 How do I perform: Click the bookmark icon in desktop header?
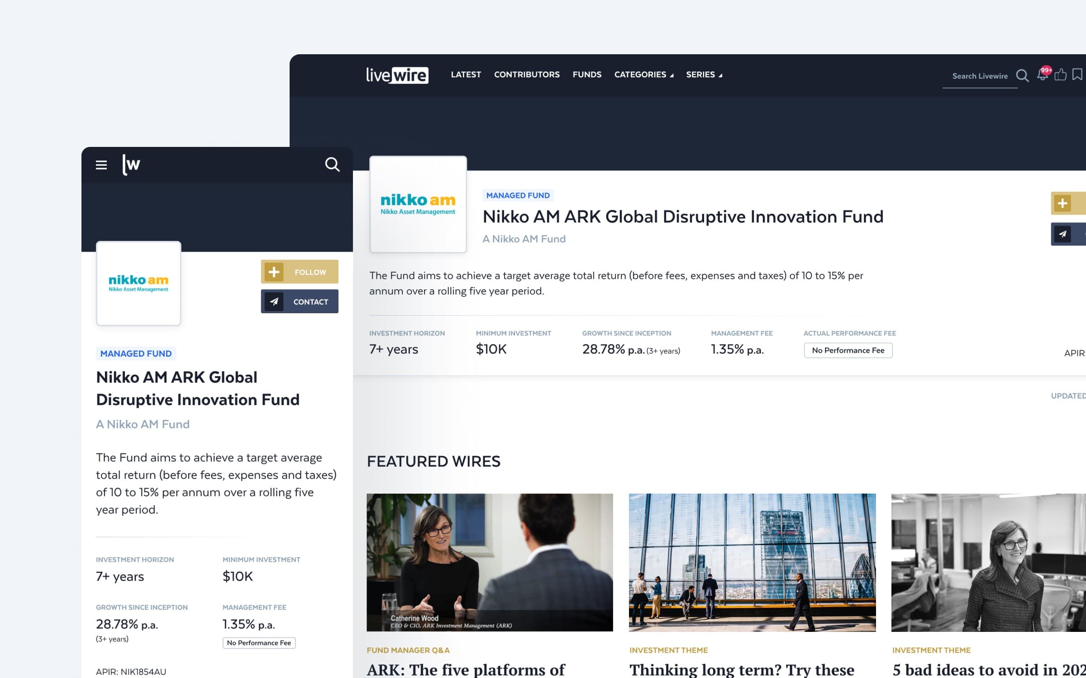coord(1077,74)
